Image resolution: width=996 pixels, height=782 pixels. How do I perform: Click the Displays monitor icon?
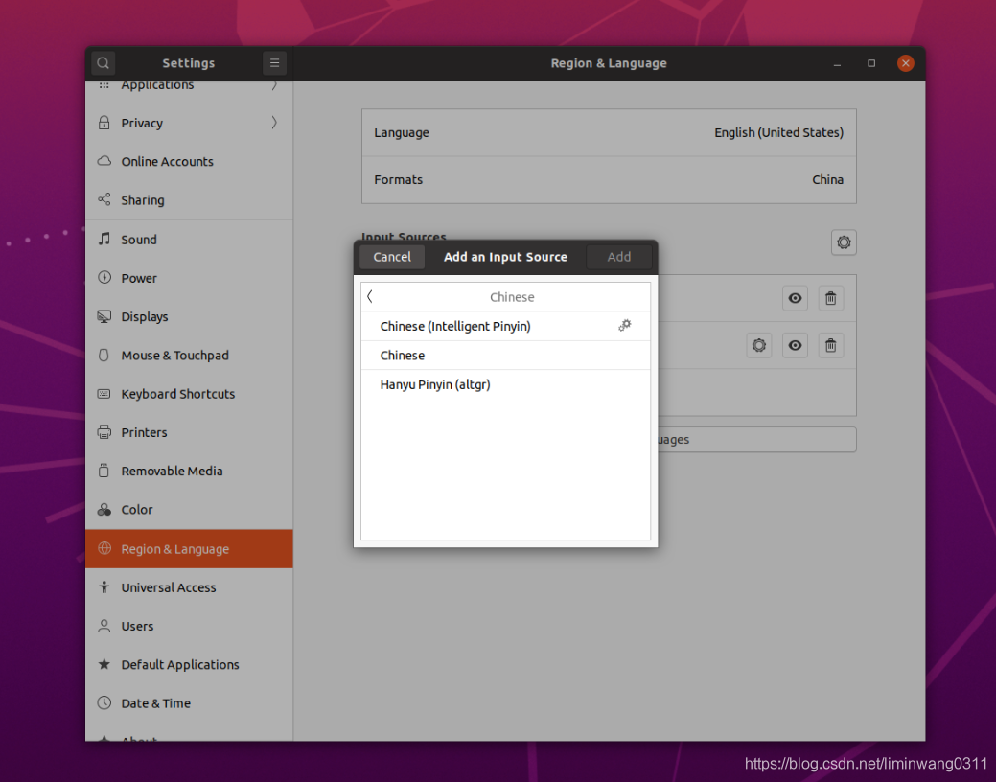104,316
